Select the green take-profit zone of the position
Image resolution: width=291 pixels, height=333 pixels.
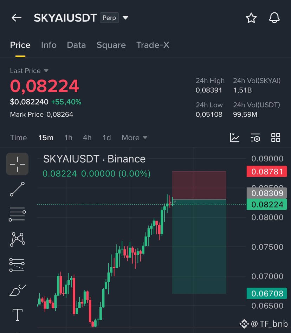pos(199,246)
